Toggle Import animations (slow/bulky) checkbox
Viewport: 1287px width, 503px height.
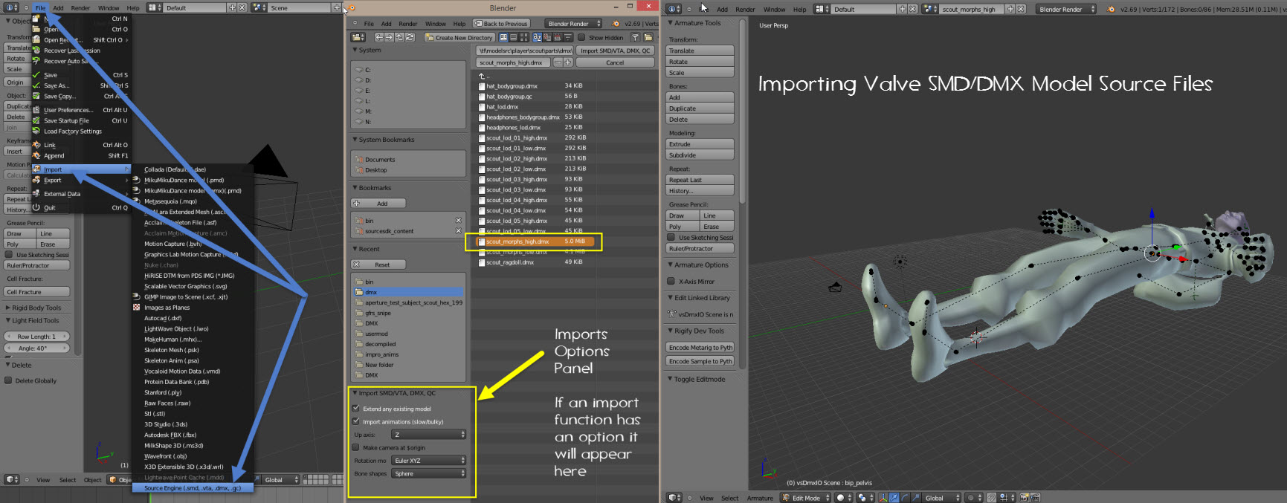(356, 421)
